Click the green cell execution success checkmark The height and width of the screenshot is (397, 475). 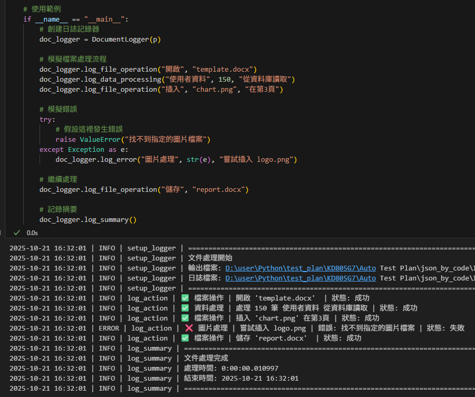(x=17, y=233)
